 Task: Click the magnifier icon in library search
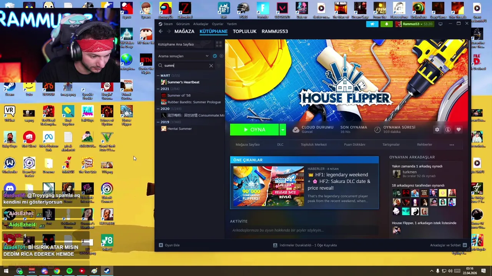(x=160, y=66)
